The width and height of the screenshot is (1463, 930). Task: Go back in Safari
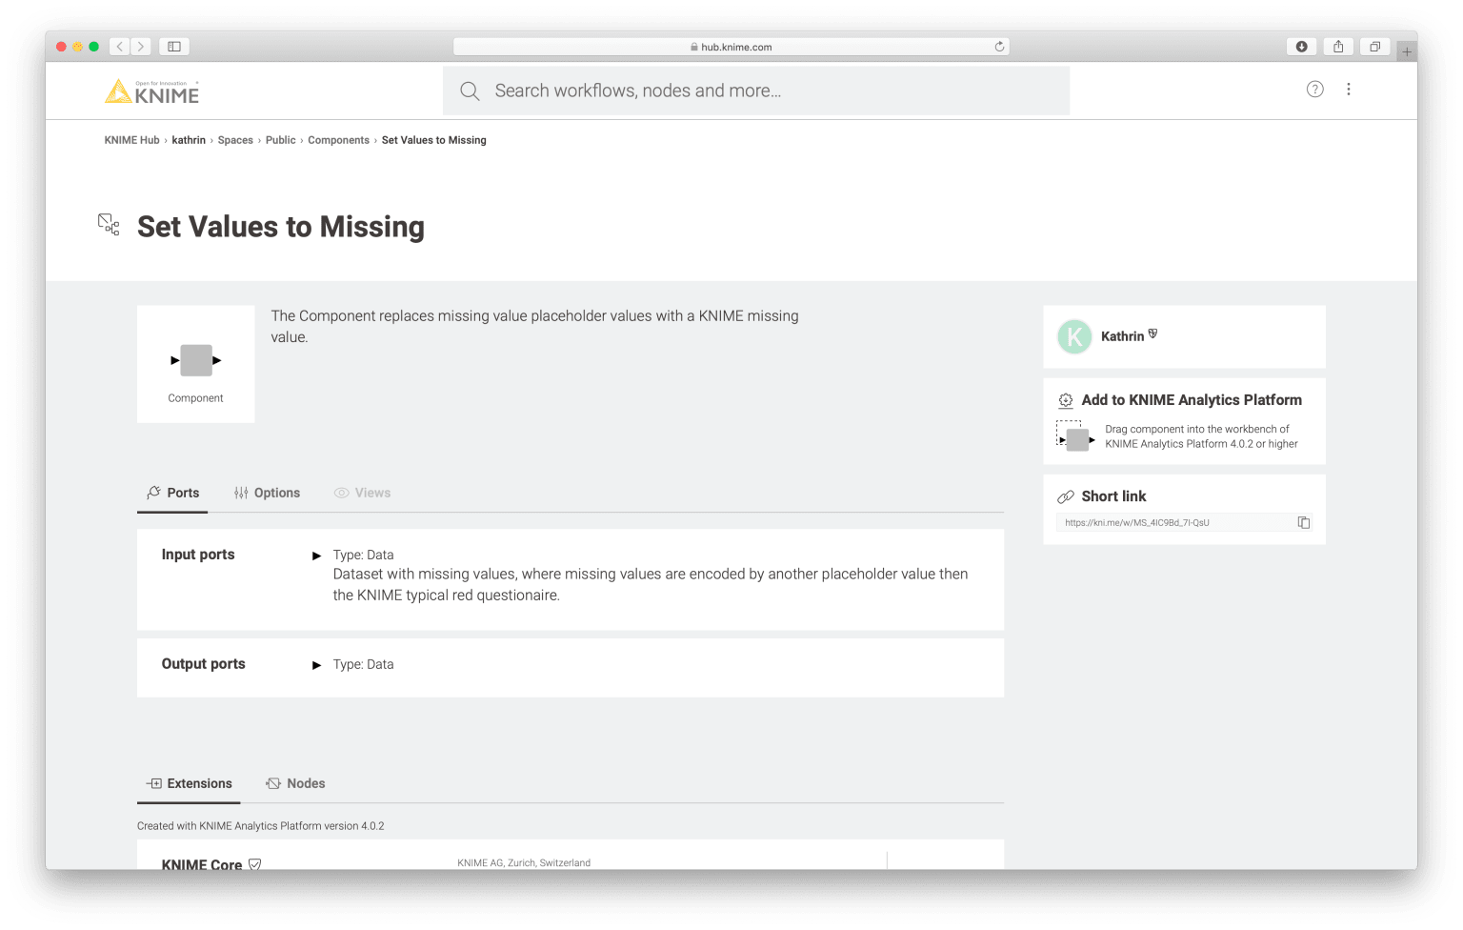(x=120, y=47)
